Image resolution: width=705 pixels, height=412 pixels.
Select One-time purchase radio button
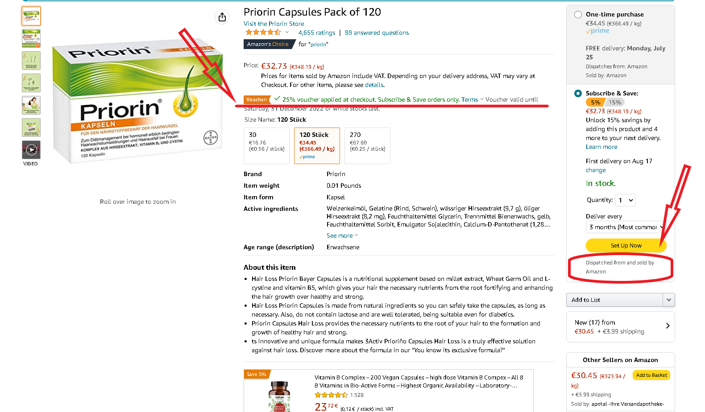[x=578, y=14]
